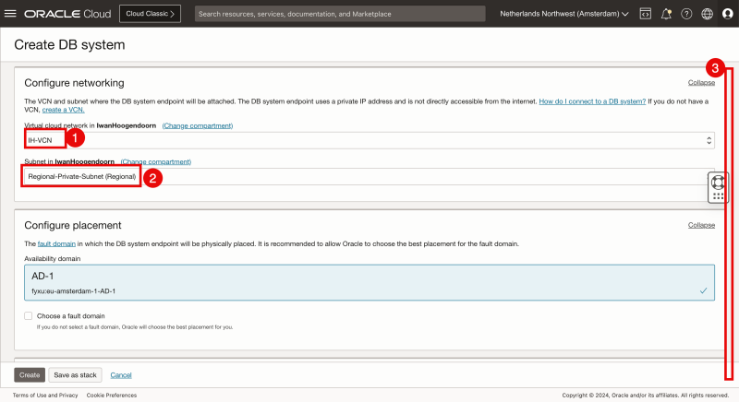Click the page vertical scrollbar
The image size is (739, 402).
729,224
